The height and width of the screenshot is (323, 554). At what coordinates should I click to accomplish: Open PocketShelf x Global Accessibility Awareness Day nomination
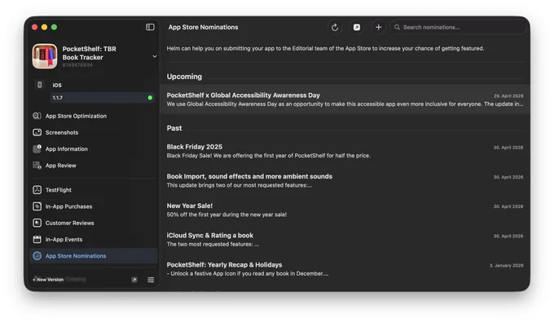(x=345, y=100)
